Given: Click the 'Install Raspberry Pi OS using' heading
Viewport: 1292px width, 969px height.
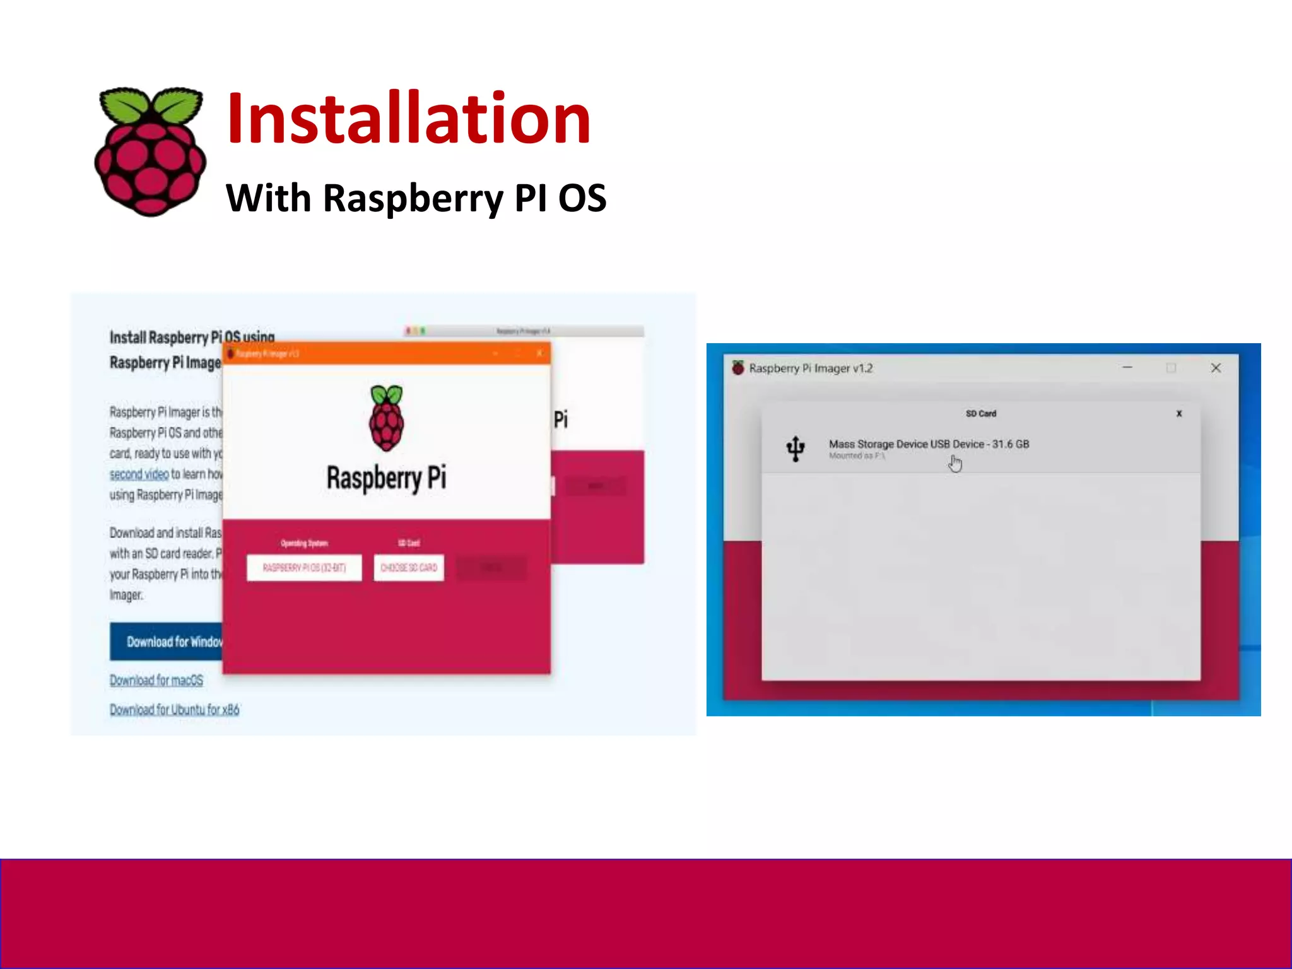Looking at the screenshot, I should tap(192, 338).
